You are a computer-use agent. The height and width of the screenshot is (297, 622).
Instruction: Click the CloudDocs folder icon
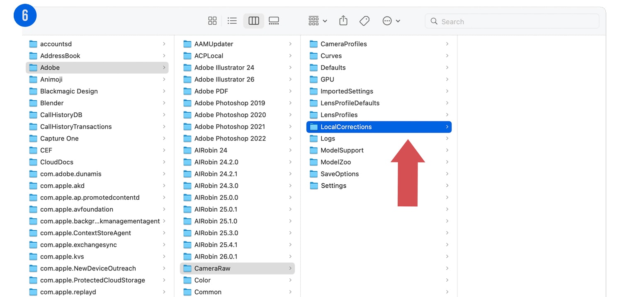click(34, 162)
